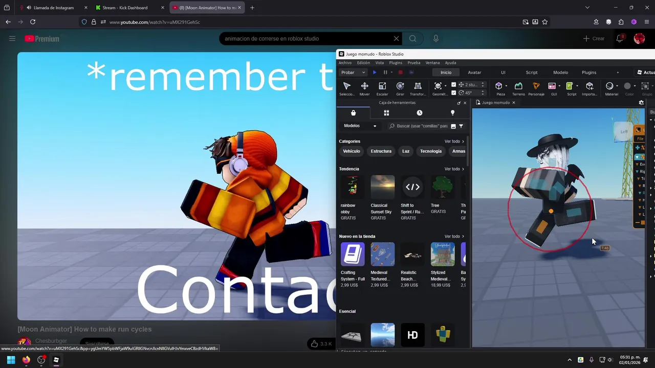Click the Toolbox filter funnel icon

[461, 126]
